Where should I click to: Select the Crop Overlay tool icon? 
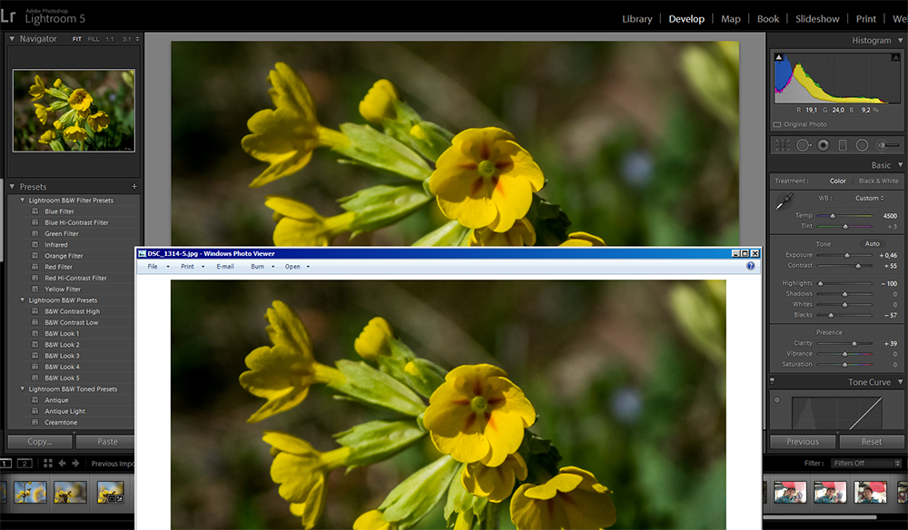[x=783, y=145]
